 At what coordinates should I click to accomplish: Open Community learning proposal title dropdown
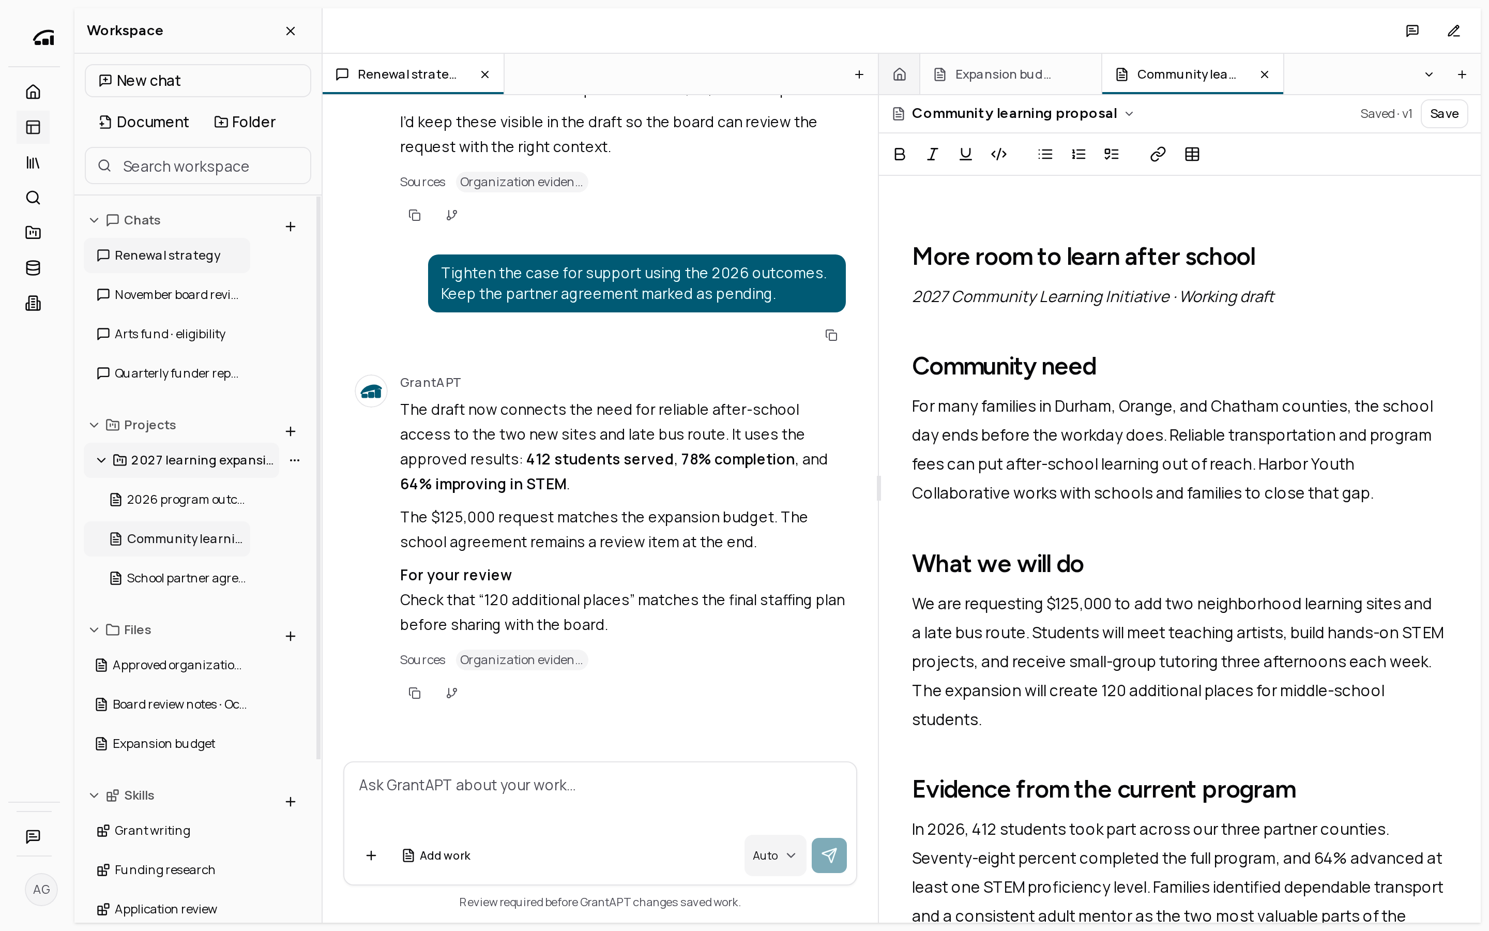click(1129, 113)
